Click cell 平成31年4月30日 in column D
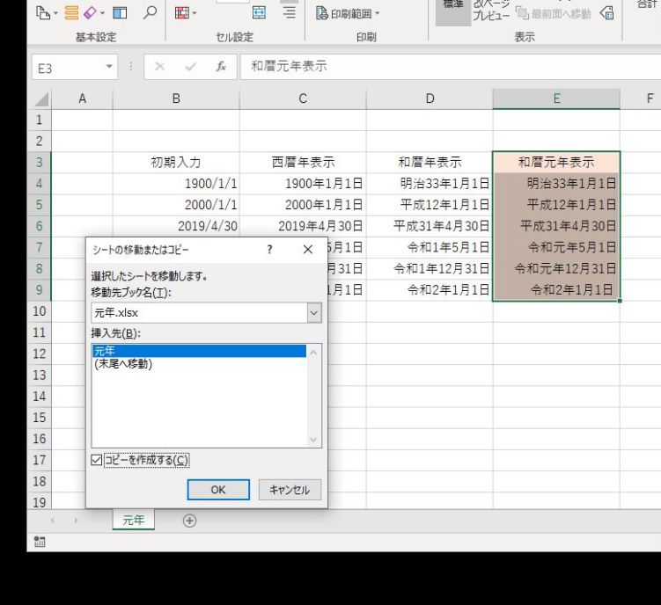This screenshot has height=605, width=661. click(x=430, y=226)
